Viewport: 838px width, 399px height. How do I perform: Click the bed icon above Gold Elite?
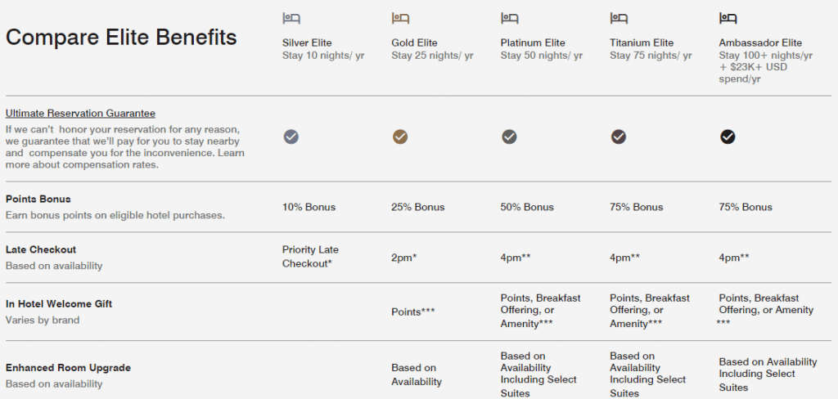(x=400, y=17)
